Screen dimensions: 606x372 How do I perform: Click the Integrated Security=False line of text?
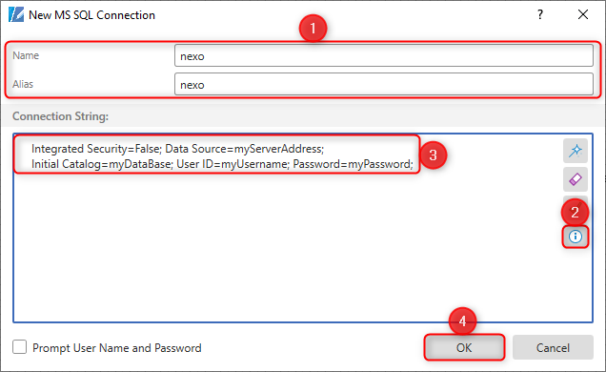[177, 149]
